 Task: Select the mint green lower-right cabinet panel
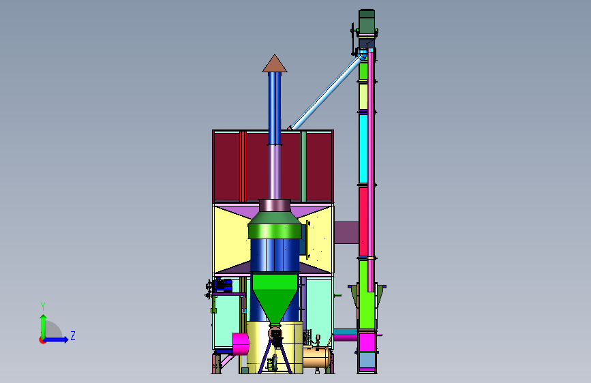click(319, 313)
